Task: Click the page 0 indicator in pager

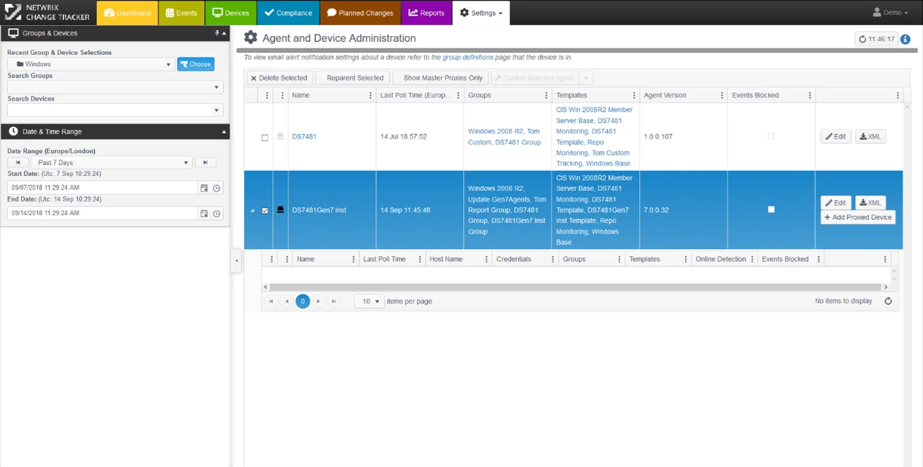Action: pos(303,301)
